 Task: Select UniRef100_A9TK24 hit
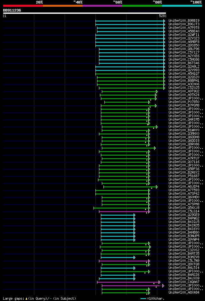pyautogui.click(x=184, y=95)
